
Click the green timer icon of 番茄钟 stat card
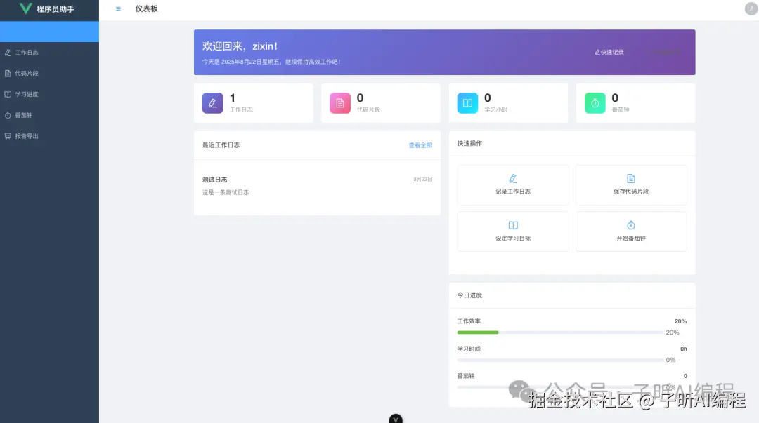(595, 103)
